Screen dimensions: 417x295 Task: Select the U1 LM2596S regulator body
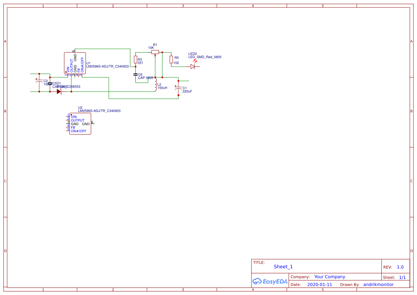tap(75, 63)
